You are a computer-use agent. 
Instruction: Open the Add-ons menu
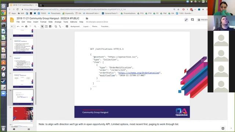tap(73, 22)
